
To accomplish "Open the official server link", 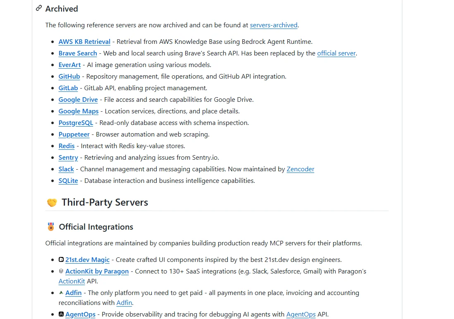I will pyautogui.click(x=336, y=53).
